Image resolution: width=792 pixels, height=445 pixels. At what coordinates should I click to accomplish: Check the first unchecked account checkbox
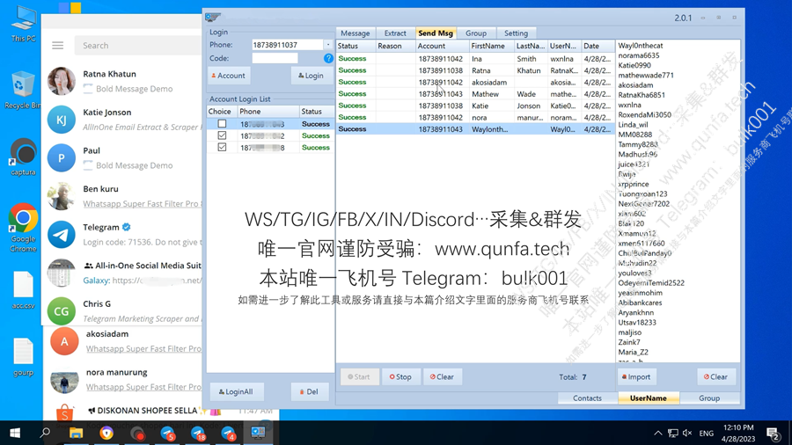coord(222,124)
